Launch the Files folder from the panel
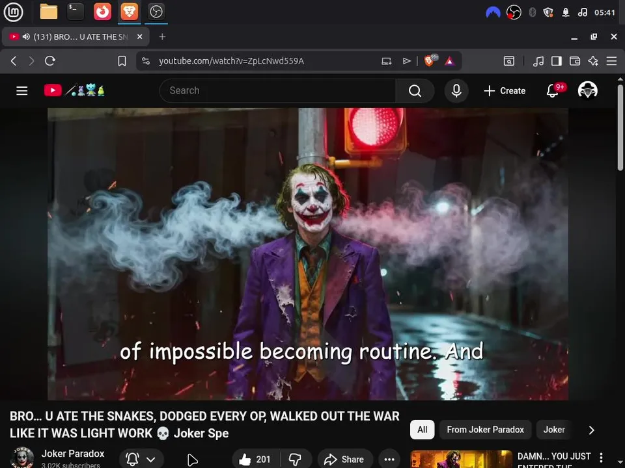This screenshot has height=468, width=625. tap(49, 12)
